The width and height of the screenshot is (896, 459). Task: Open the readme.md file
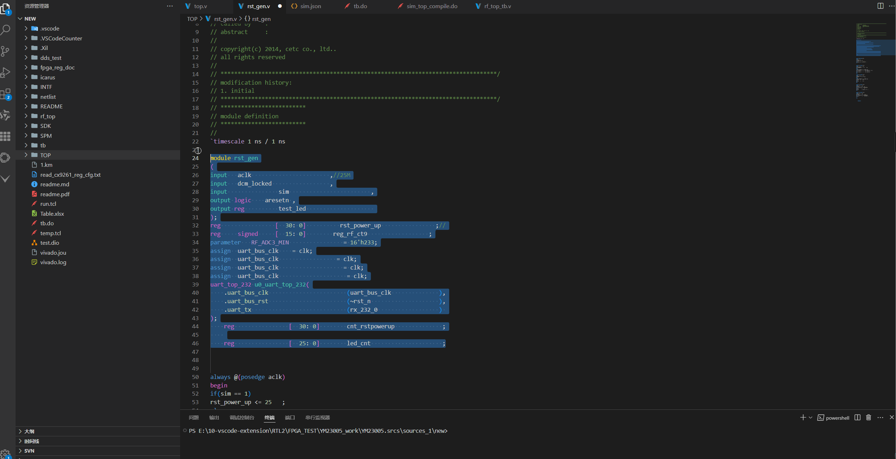tap(54, 184)
